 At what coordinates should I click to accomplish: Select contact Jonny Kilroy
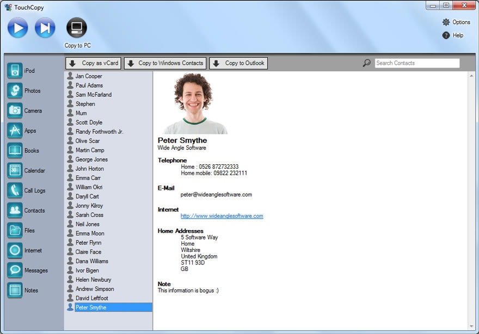pyautogui.click(x=89, y=206)
